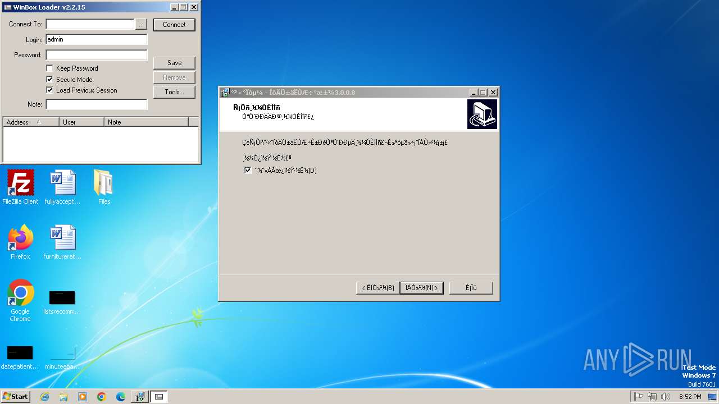This screenshot has width=719, height=404.
Task: Open Chrome from the taskbar
Action: 102,397
